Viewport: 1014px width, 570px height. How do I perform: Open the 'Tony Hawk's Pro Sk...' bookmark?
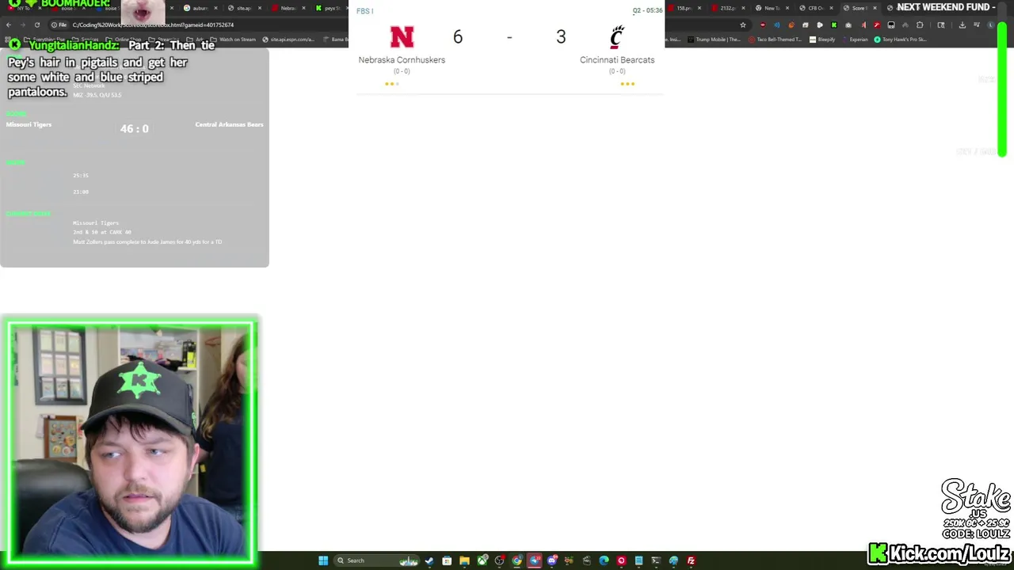tap(901, 40)
